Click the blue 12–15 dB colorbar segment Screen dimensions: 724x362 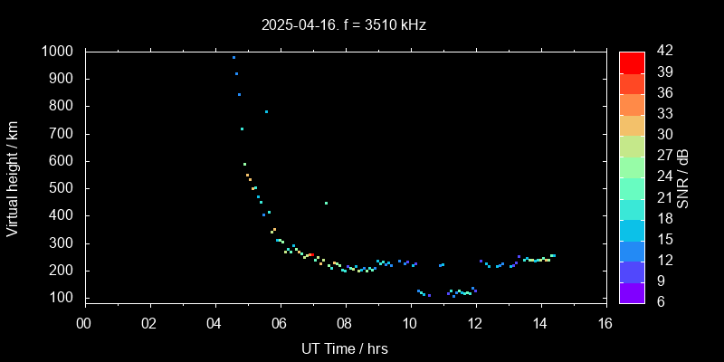(x=632, y=250)
